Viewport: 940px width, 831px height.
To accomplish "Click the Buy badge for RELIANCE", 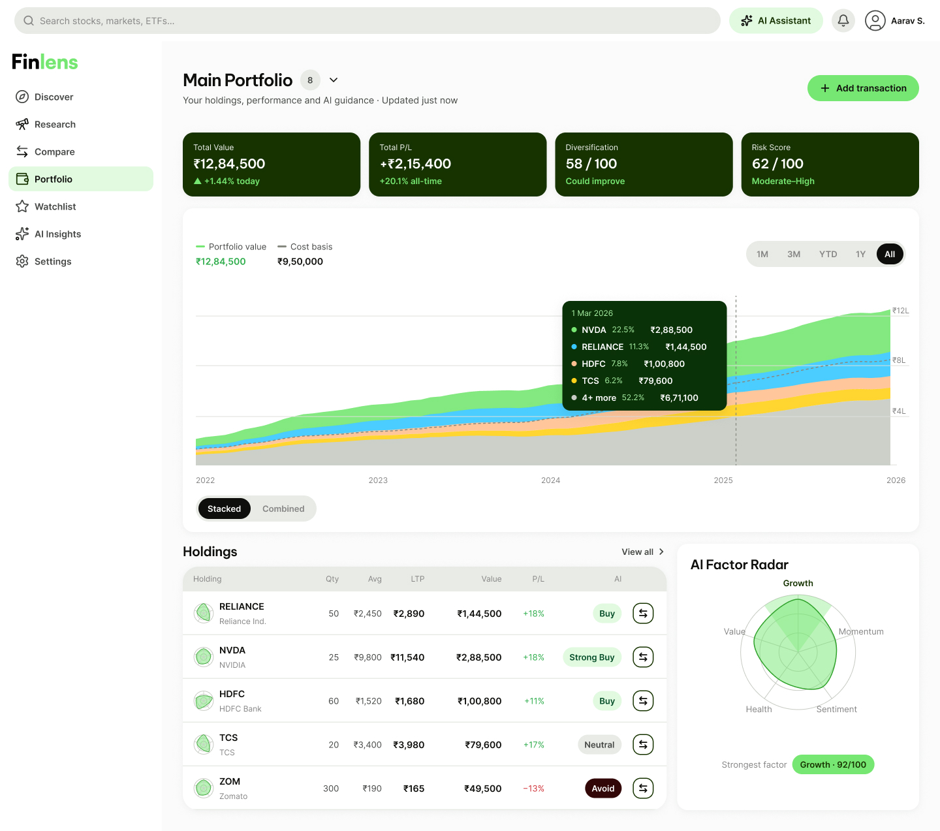I will (607, 614).
